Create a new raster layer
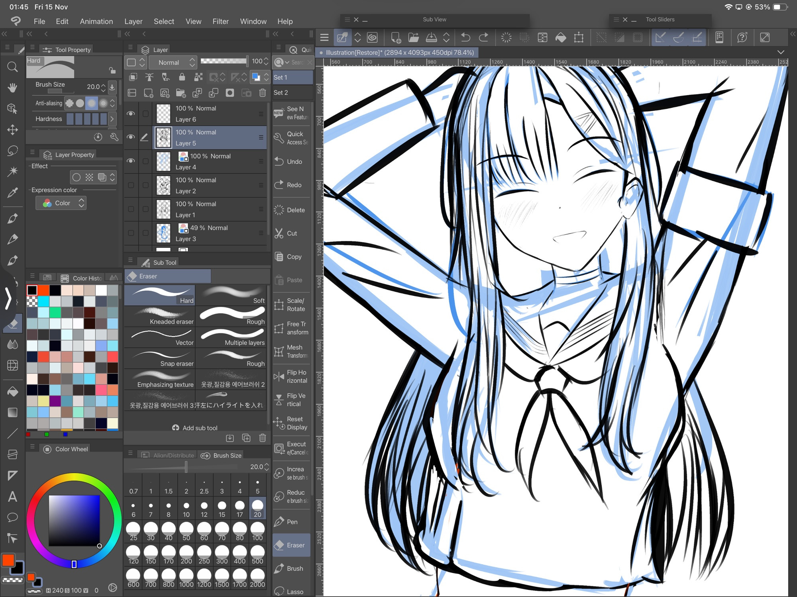797x597 pixels. coord(148,93)
